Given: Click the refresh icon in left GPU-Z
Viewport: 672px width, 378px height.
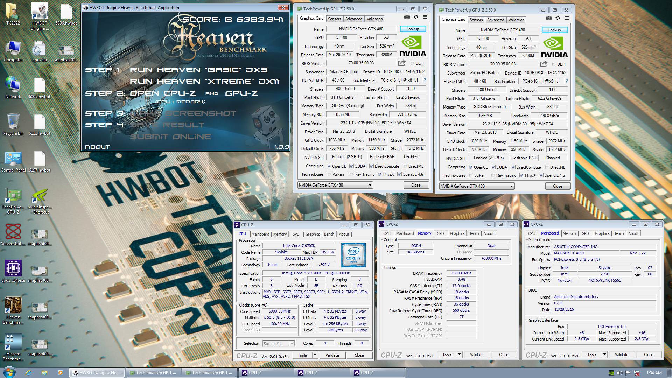Looking at the screenshot, I should click(x=416, y=17).
